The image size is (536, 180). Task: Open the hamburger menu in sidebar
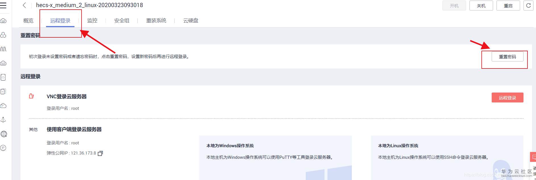pyautogui.click(x=3, y=5)
